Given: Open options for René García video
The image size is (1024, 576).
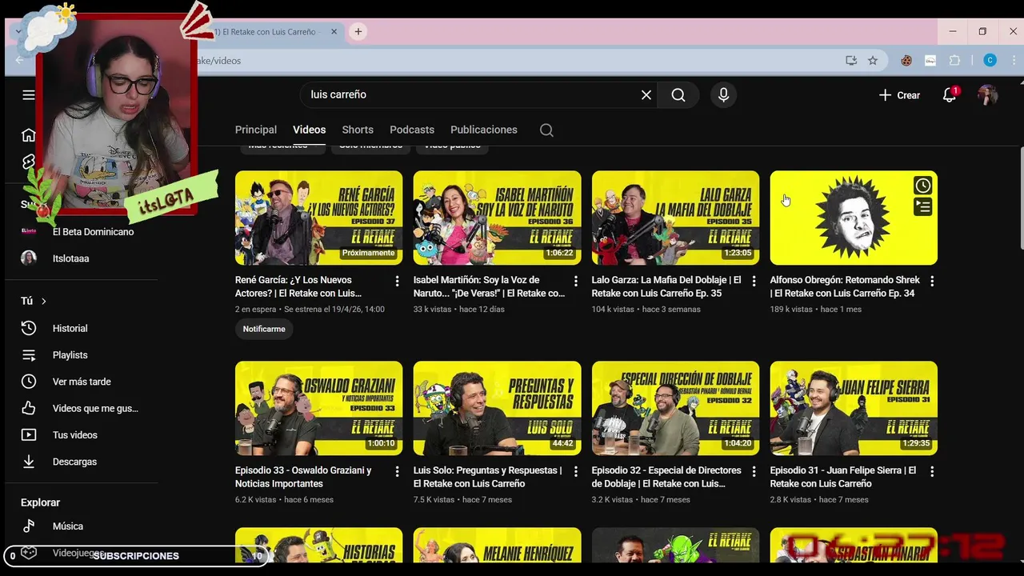Looking at the screenshot, I should (x=397, y=281).
